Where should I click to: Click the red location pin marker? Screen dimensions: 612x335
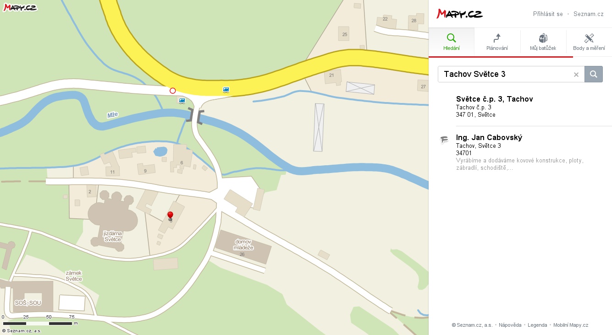(x=170, y=216)
